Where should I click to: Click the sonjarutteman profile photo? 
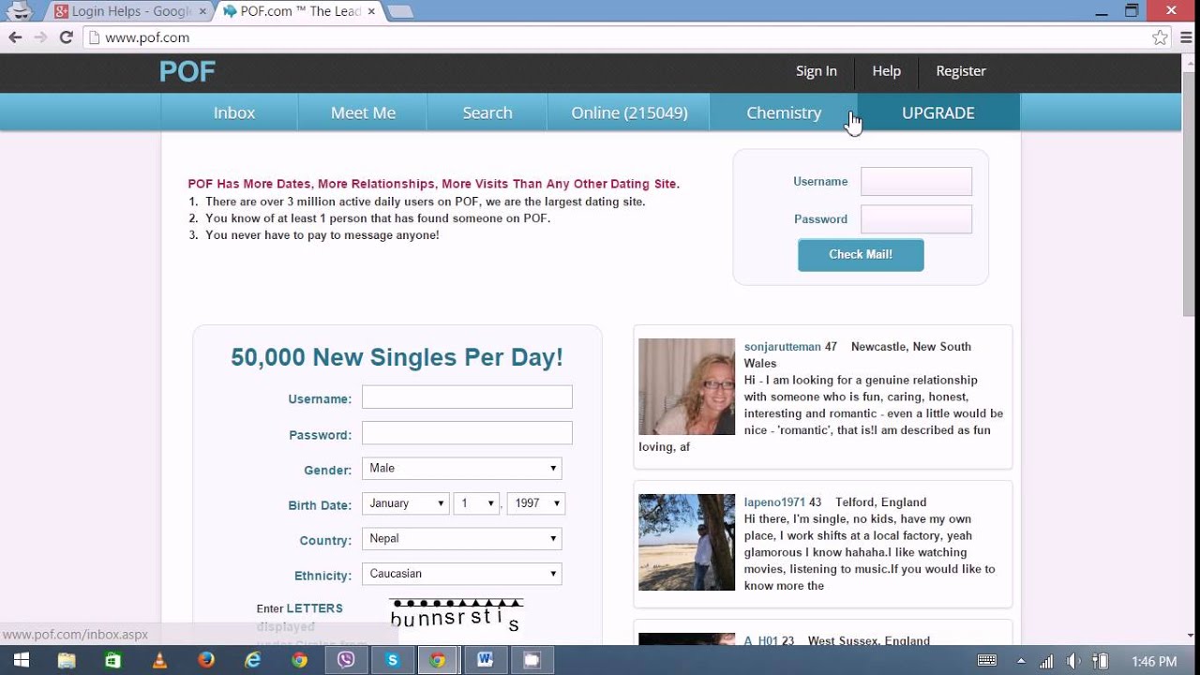686,386
